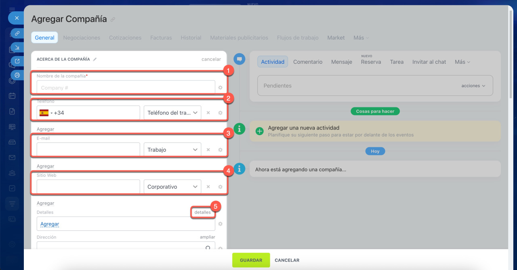Click the print icon on side panel
Viewport: 517px width, 270px height.
tap(17, 75)
